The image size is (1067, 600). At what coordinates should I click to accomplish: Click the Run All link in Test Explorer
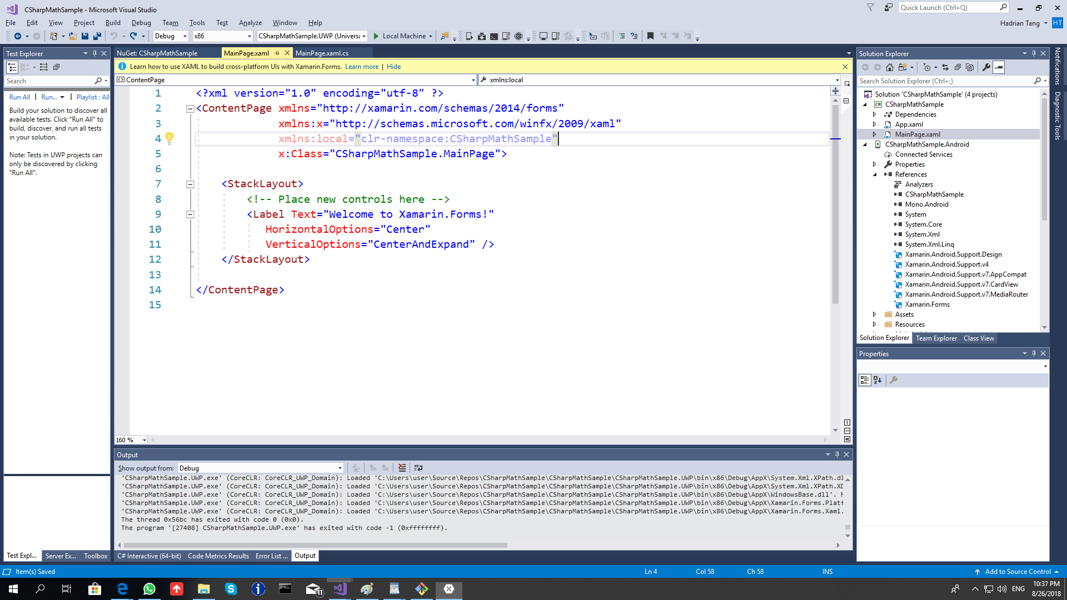(x=19, y=97)
